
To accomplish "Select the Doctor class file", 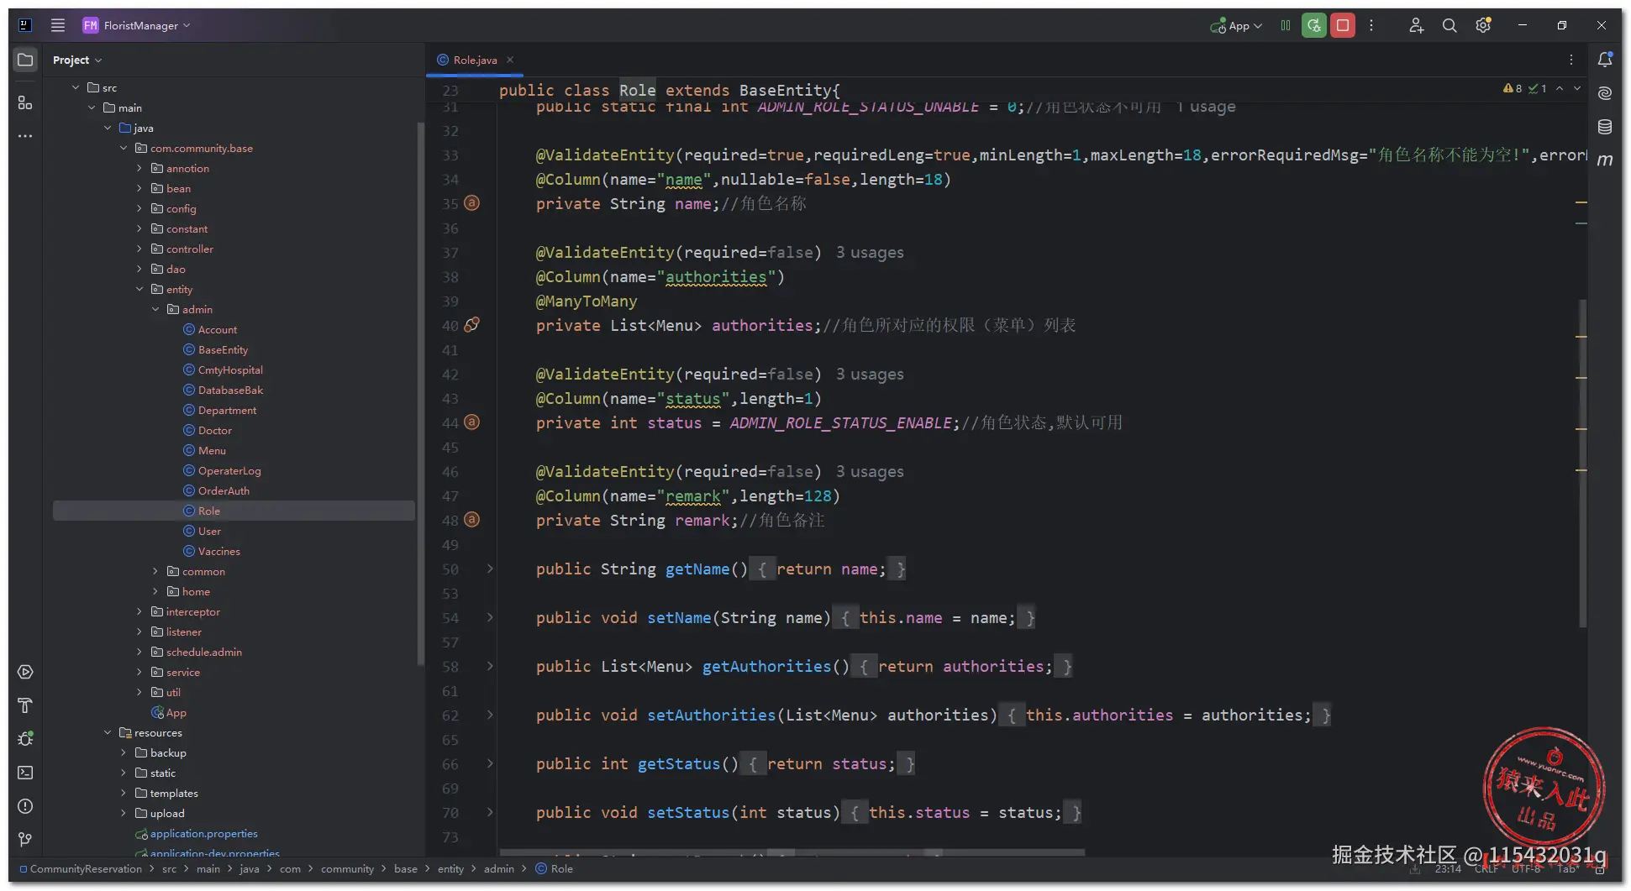I will click(215, 430).
